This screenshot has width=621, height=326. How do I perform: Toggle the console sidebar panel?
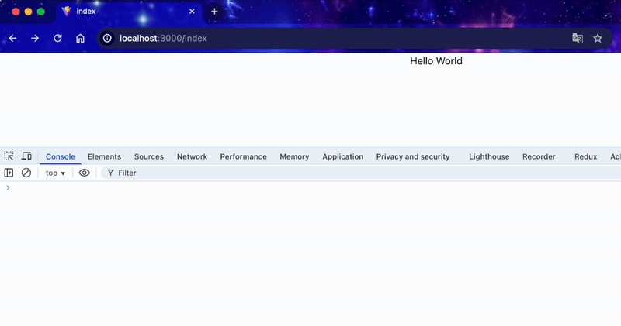[x=9, y=173]
